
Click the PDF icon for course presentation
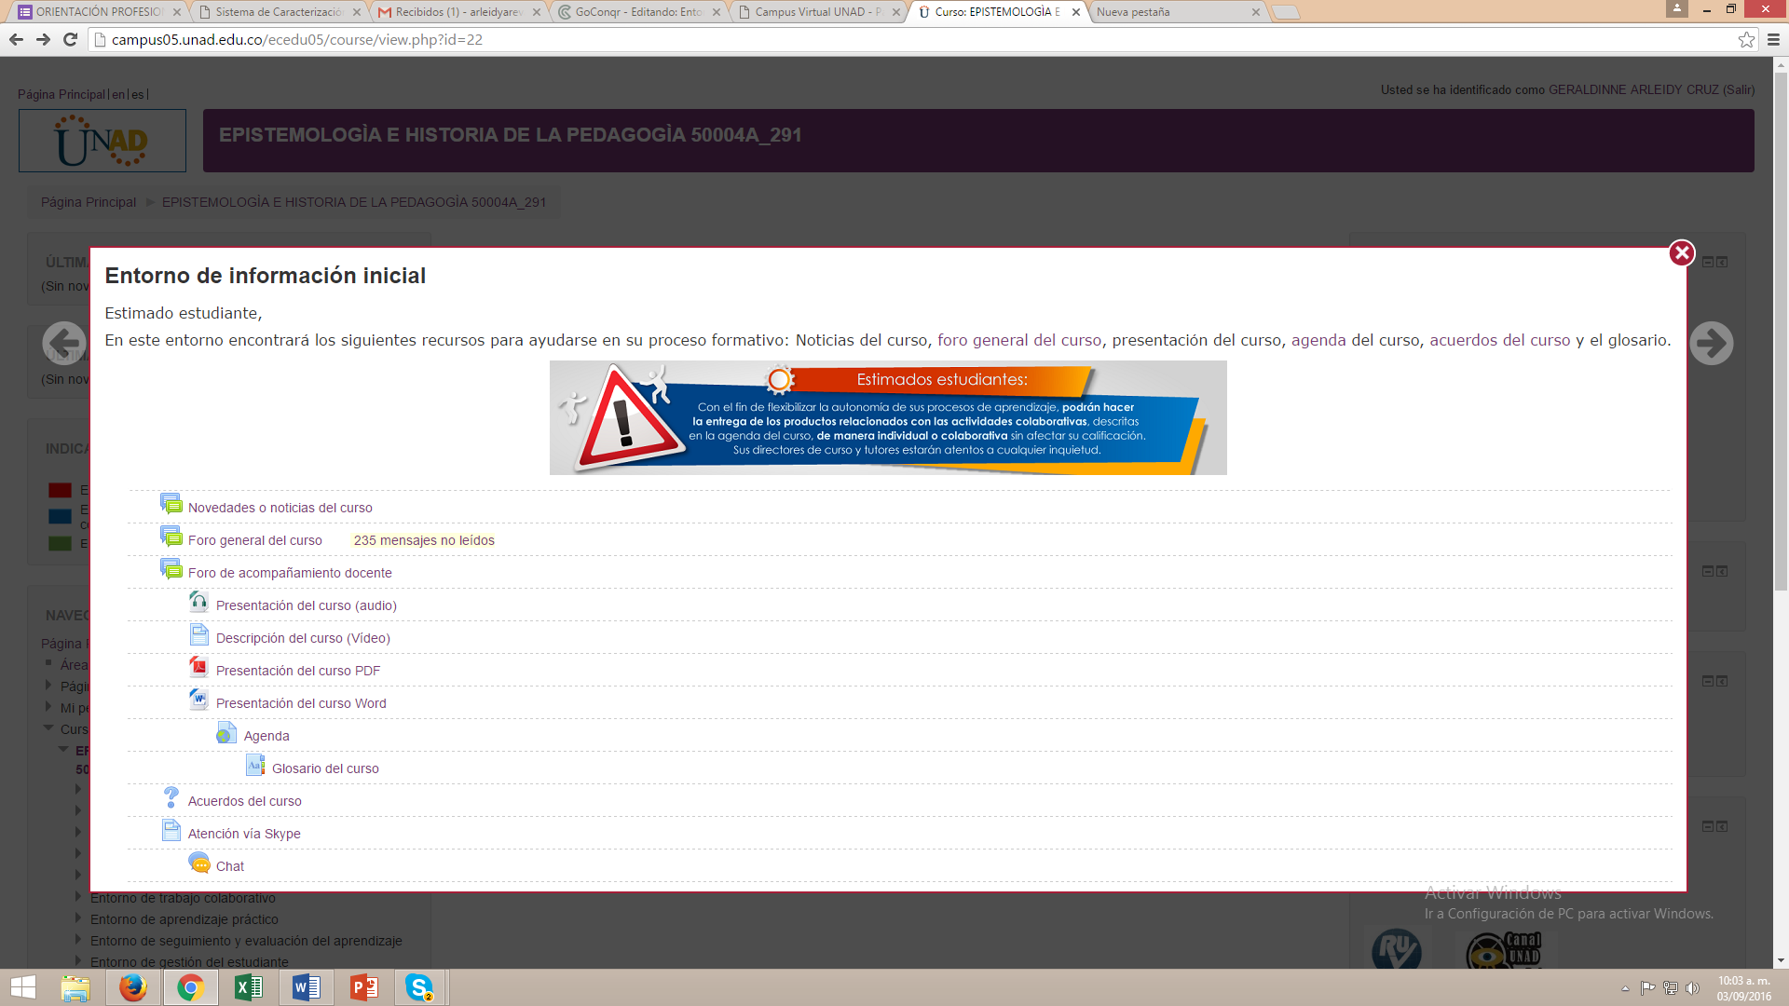click(198, 668)
